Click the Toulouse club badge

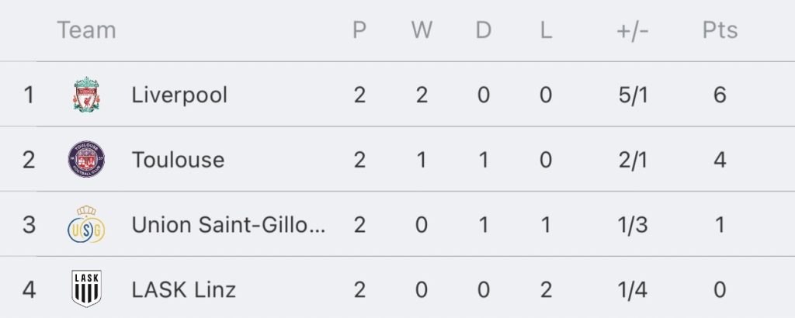point(86,160)
